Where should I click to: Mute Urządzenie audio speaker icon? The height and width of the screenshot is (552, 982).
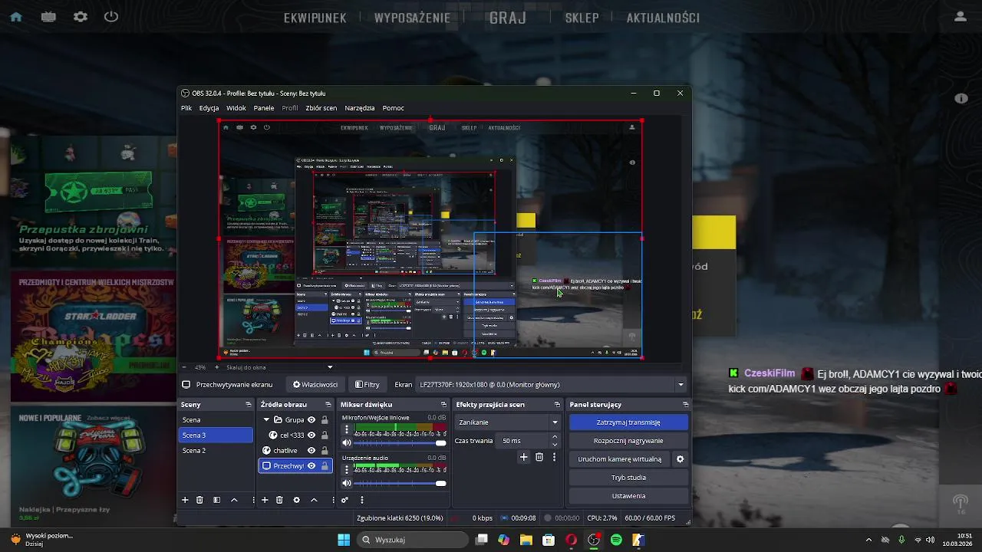(x=347, y=483)
